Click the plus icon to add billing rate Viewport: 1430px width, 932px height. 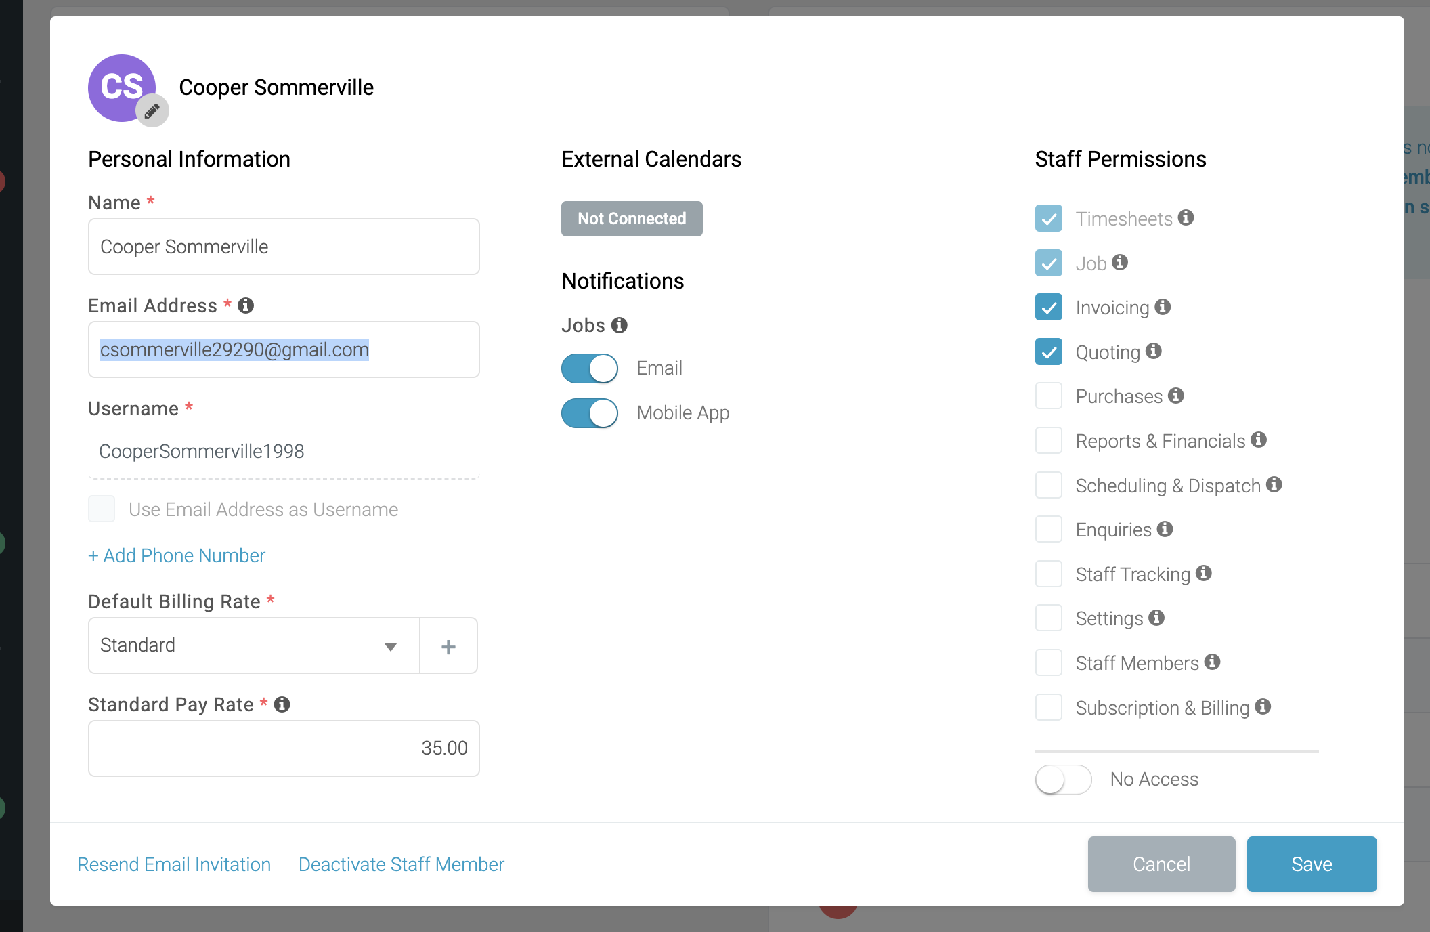pyautogui.click(x=448, y=646)
